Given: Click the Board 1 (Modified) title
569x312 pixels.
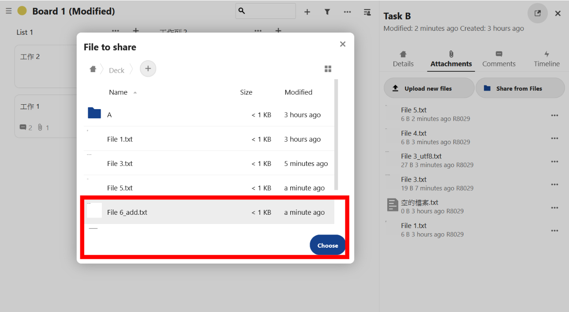Looking at the screenshot, I should (x=74, y=11).
